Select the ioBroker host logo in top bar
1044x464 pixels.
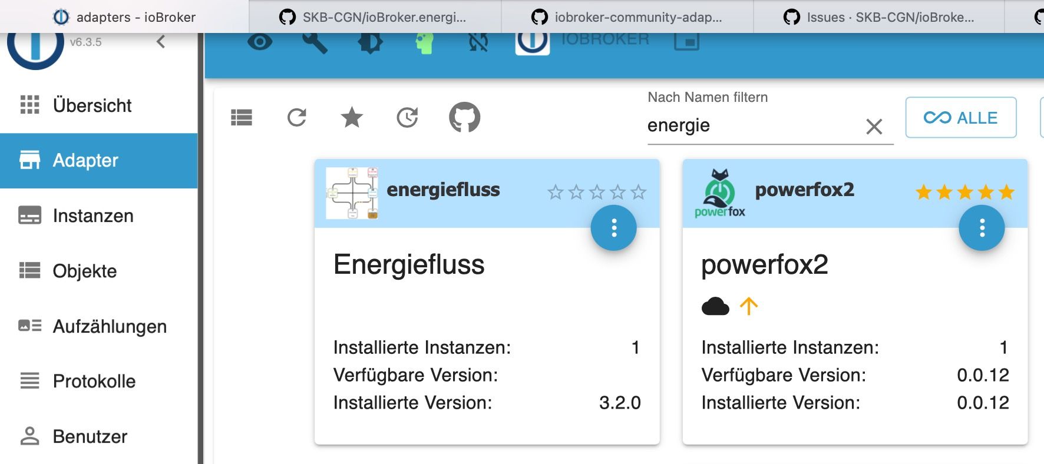[x=533, y=44]
